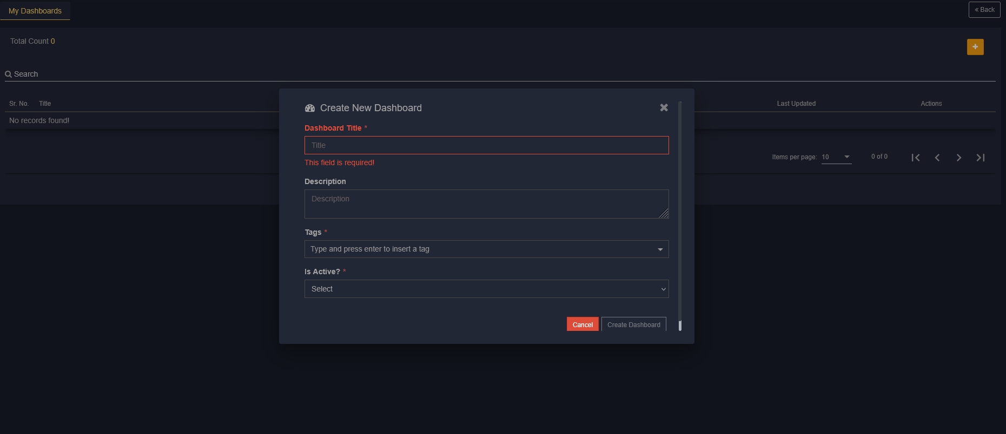This screenshot has height=434, width=1006.
Task: Click the Search field
Action: coord(500,74)
